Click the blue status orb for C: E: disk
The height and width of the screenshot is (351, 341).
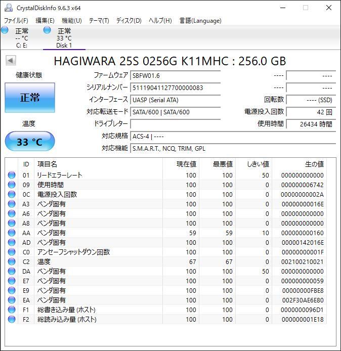point(5,30)
